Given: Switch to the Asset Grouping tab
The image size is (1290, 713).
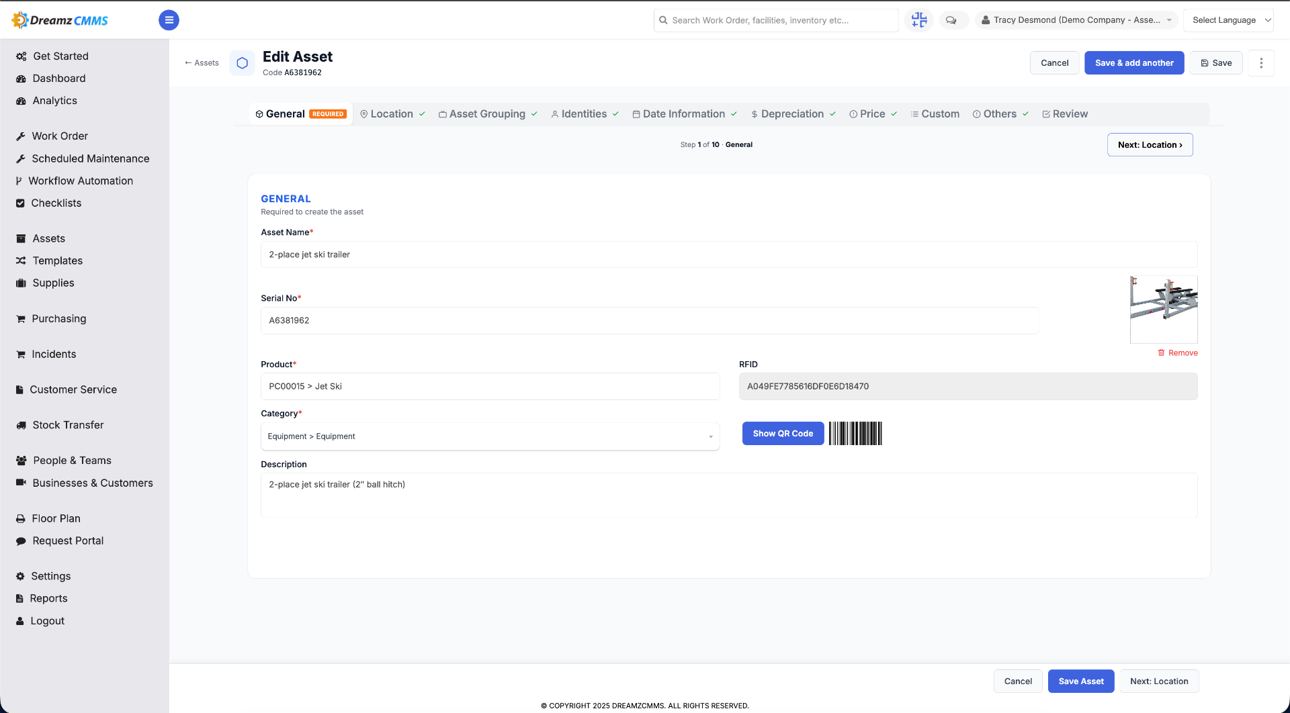Looking at the screenshot, I should point(488,114).
